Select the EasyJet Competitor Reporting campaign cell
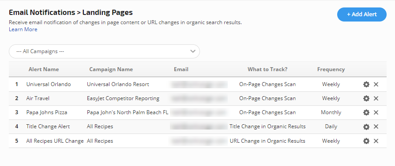Image resolution: width=395 pixels, height=166 pixels. (x=123, y=98)
